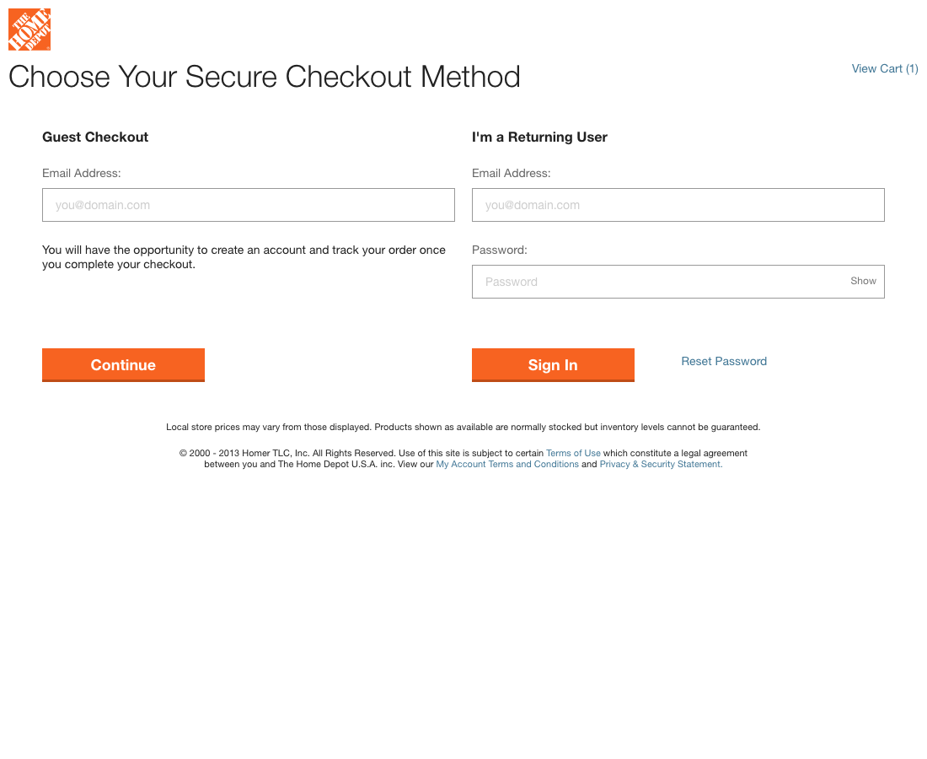Click the Continue button for Guest Checkout
Image resolution: width=927 pixels, height=759 pixels.
coord(123,364)
